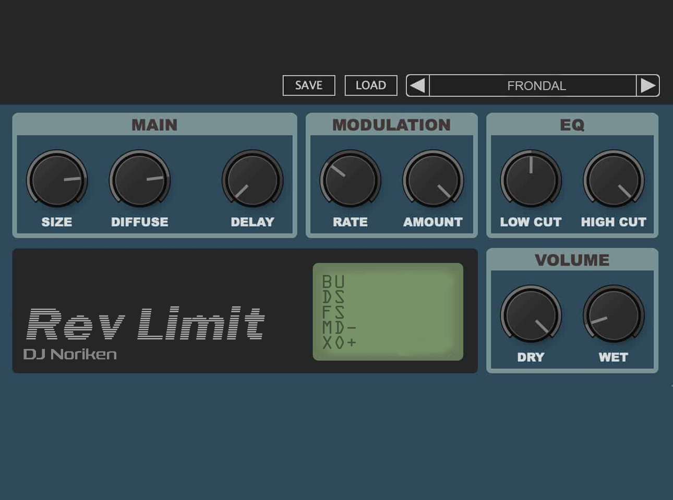
Task: Click the SIZE label text
Action: pyautogui.click(x=57, y=222)
